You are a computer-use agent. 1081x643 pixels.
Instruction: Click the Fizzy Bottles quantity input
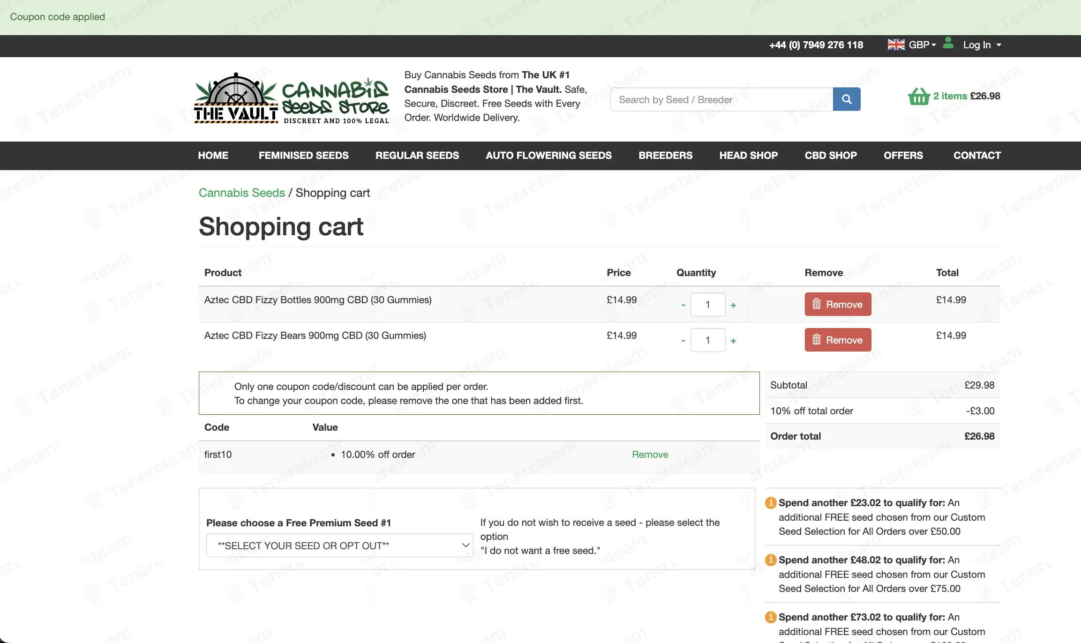pos(708,305)
